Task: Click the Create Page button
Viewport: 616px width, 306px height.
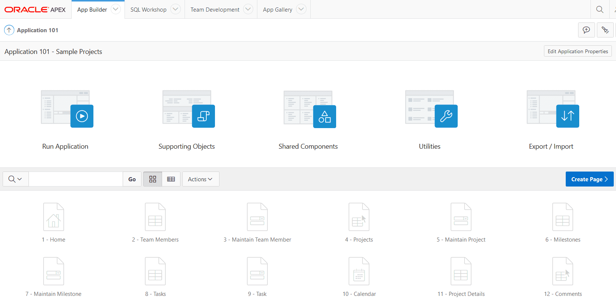Action: [590, 179]
